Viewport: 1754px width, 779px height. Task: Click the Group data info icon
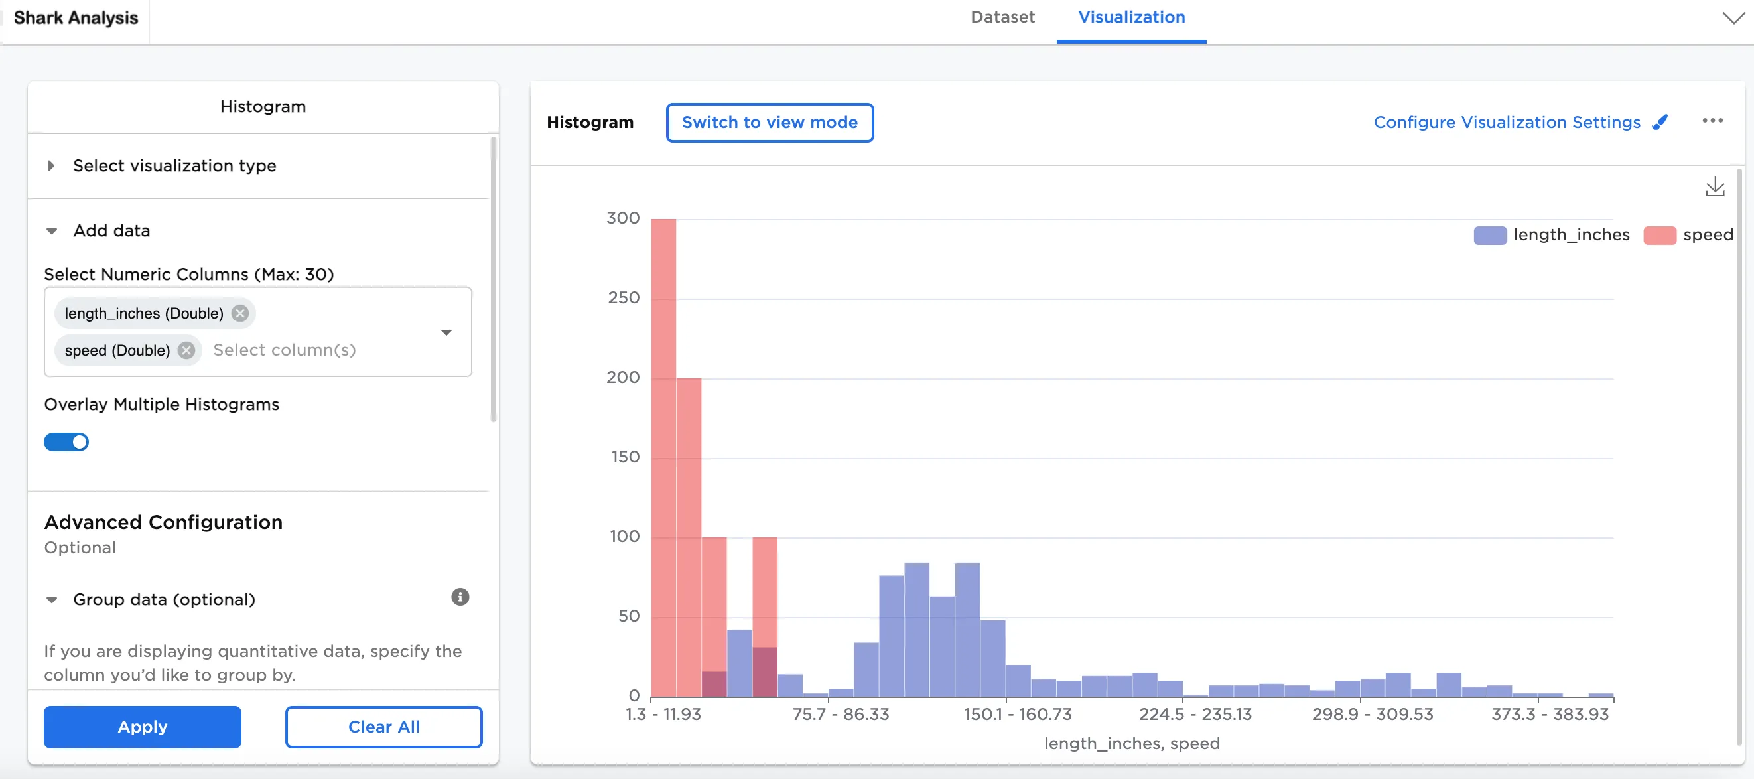click(x=460, y=597)
